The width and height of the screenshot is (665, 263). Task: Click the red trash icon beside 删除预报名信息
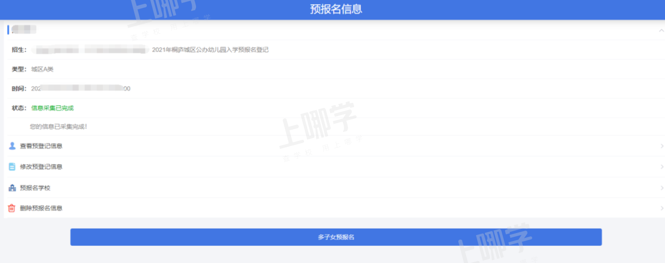point(12,208)
